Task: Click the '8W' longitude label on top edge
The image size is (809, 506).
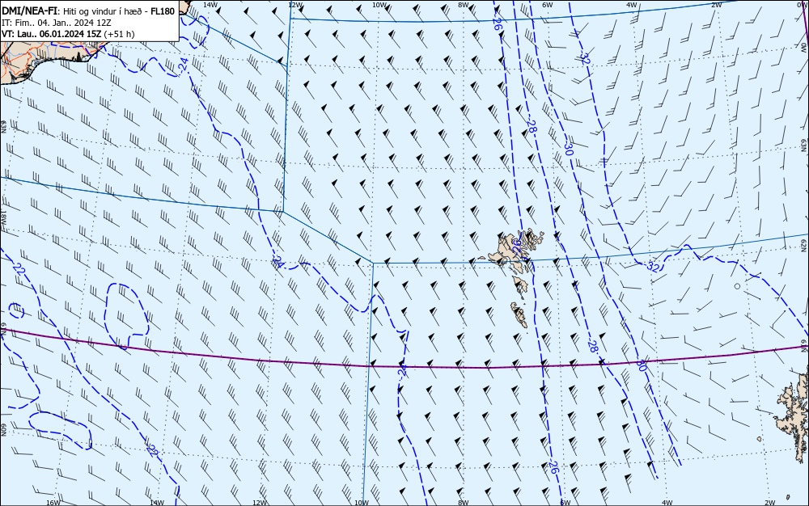Action: pyautogui.click(x=464, y=5)
